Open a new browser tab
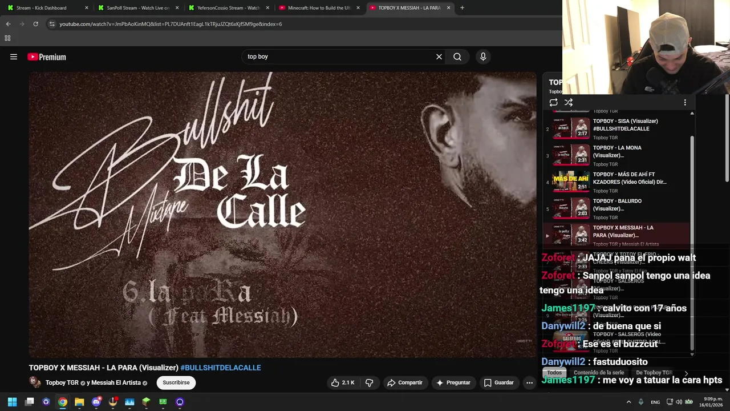This screenshot has height=411, width=730. click(x=462, y=8)
